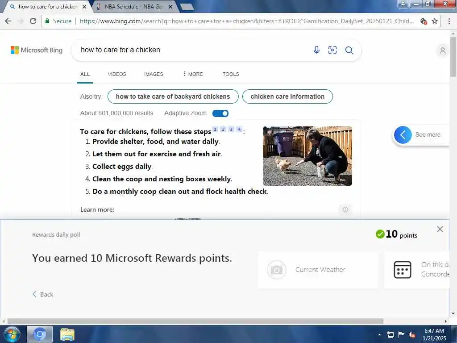
Task: Click 'You earned 10 Microsoft Rewards points' text
Action: [132, 258]
